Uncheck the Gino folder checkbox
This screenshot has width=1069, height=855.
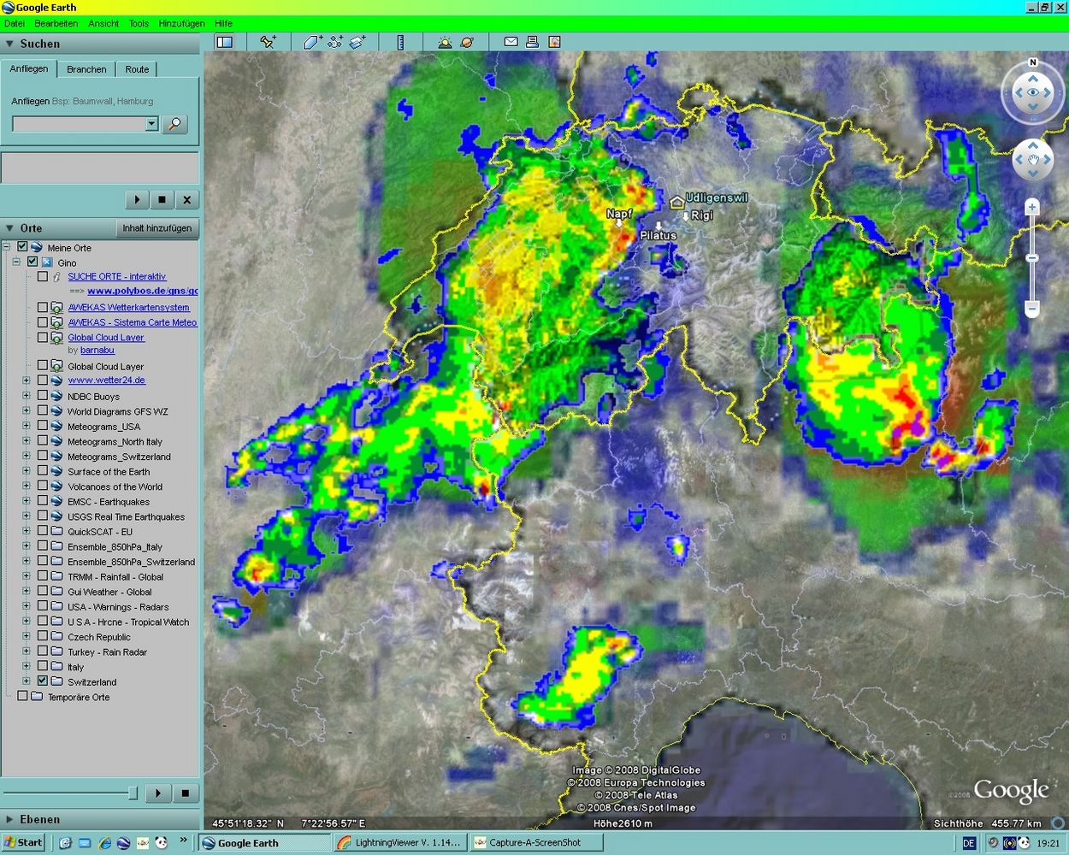tap(32, 262)
